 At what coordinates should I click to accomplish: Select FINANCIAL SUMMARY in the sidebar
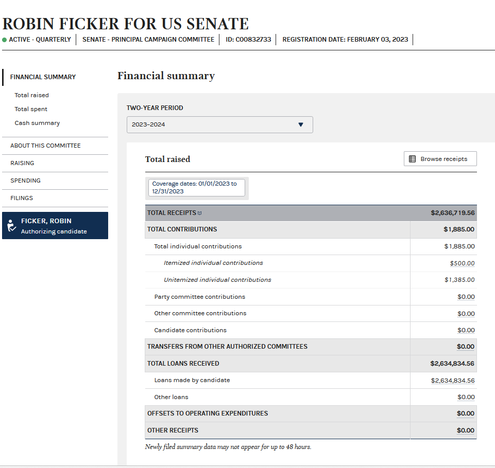tap(42, 77)
